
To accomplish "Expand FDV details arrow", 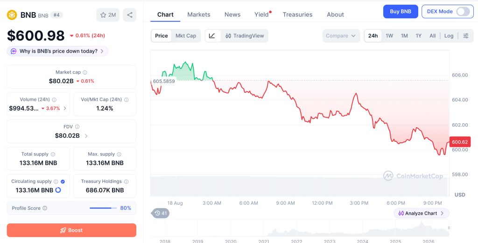I will [x=86, y=136].
